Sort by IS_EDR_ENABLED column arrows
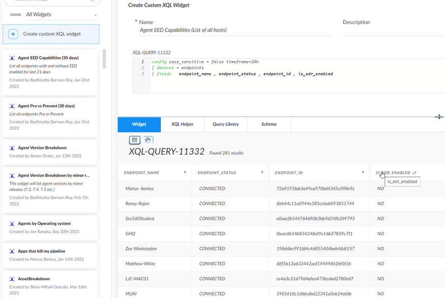The width and height of the screenshot is (445, 298). tap(415, 173)
